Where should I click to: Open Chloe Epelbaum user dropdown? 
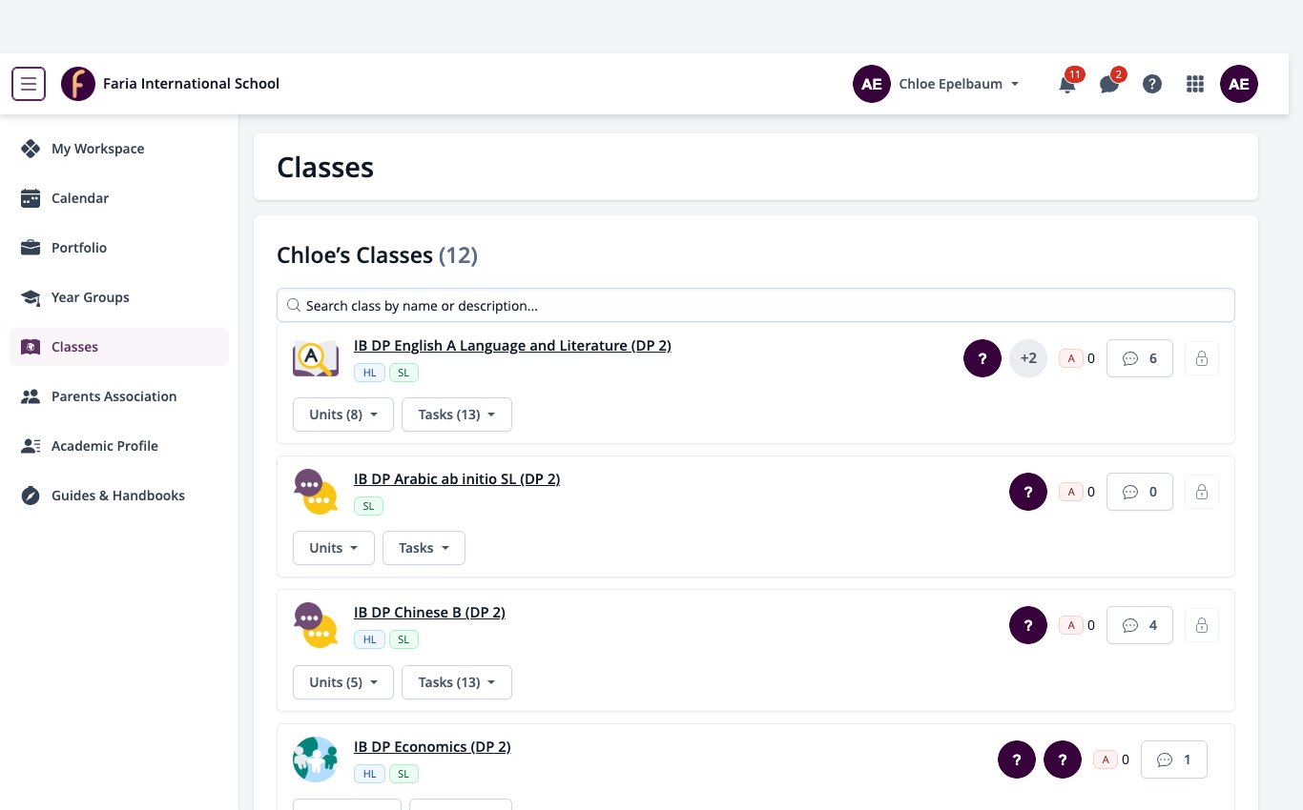(x=937, y=84)
